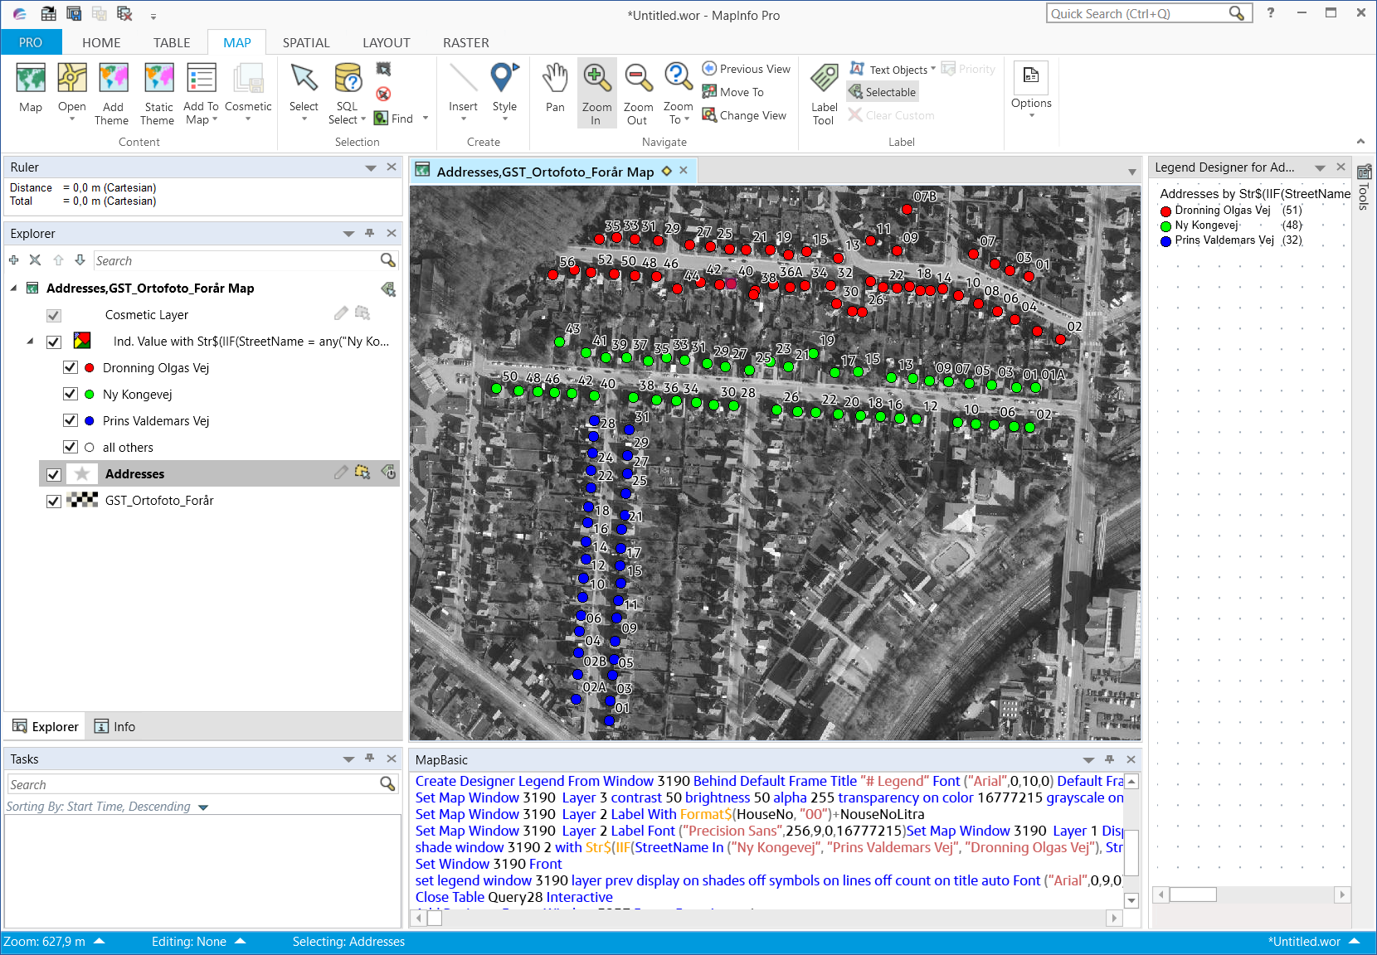Hide the Prins Valdemars Vej theme layer
This screenshot has width=1377, height=955.
[x=71, y=420]
